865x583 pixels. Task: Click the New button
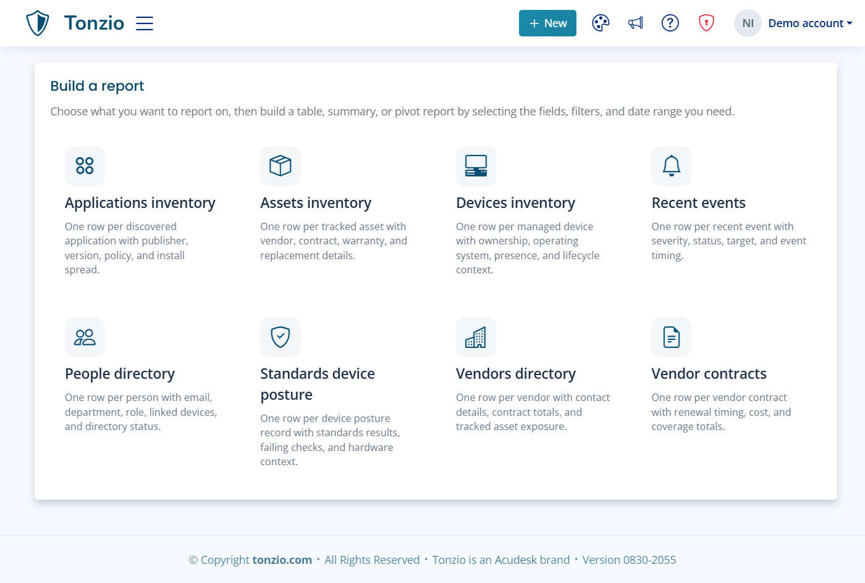click(547, 23)
